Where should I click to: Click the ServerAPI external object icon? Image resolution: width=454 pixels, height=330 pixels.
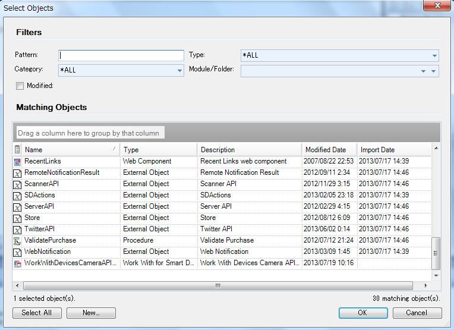click(x=17, y=207)
